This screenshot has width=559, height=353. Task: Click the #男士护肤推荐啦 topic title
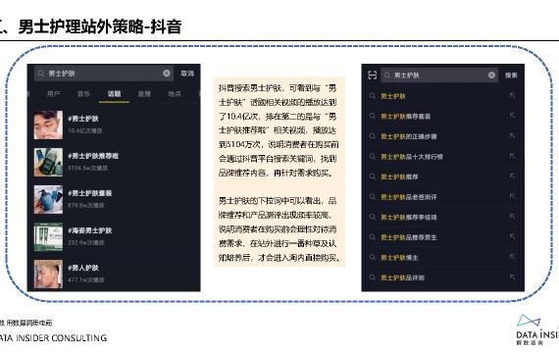(93, 156)
